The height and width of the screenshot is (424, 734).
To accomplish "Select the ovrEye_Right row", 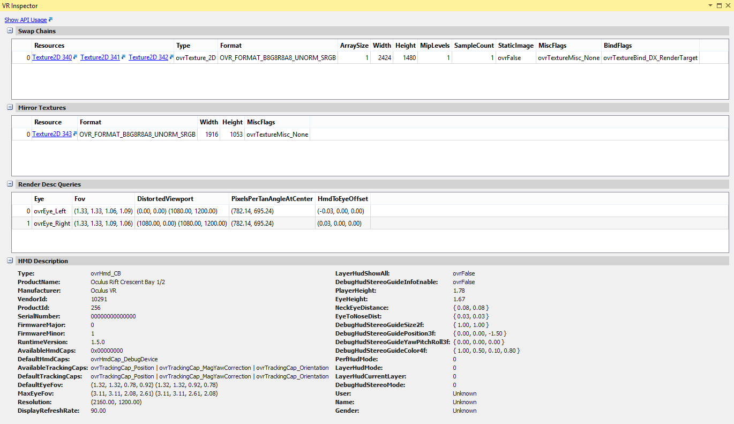I will (x=52, y=223).
